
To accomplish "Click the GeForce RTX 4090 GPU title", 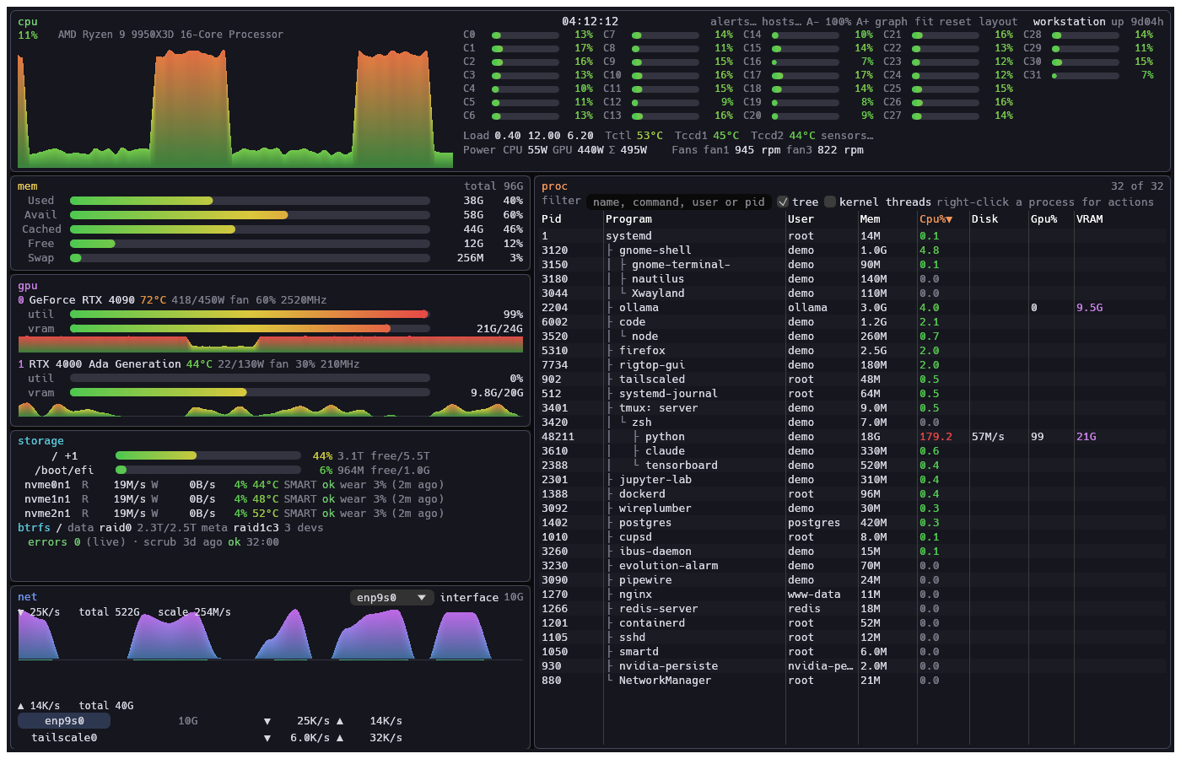I will pos(82,300).
